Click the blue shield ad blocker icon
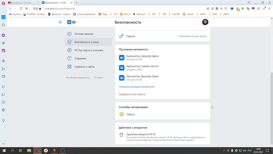 click(217, 9)
